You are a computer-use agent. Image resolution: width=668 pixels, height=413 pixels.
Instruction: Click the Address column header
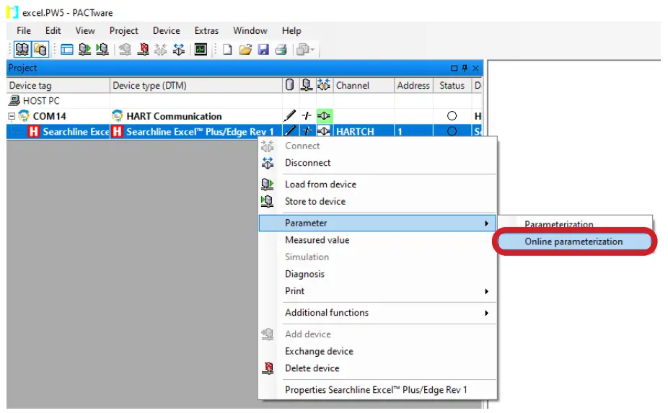[413, 85]
